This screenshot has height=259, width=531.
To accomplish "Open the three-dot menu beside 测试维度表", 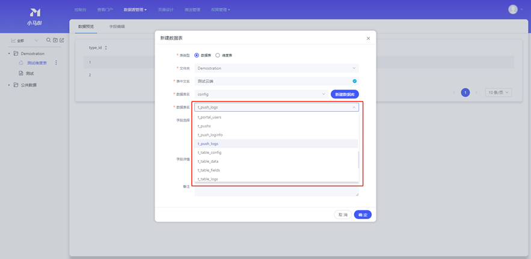I will 57,63.
